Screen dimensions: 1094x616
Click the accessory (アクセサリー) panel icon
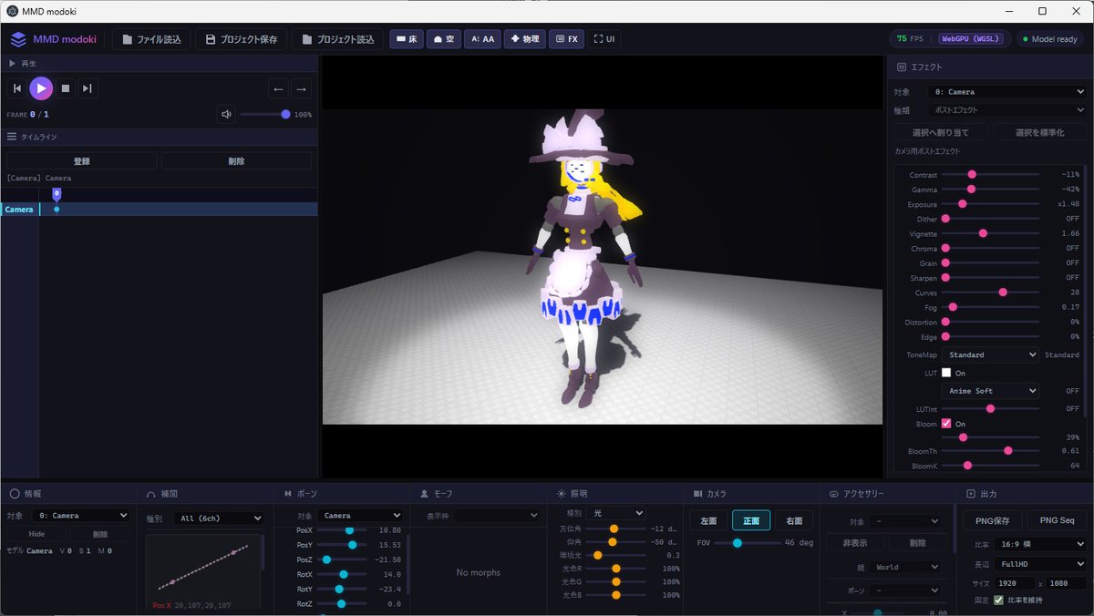(x=834, y=493)
